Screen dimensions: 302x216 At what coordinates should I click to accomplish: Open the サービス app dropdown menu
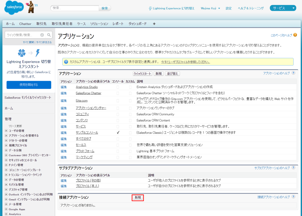283,8
